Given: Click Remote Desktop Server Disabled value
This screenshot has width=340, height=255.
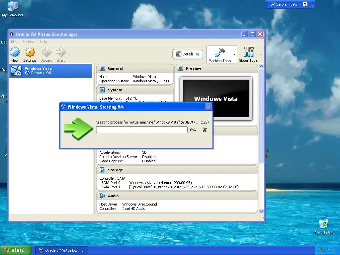Looking at the screenshot, I should [x=149, y=157].
